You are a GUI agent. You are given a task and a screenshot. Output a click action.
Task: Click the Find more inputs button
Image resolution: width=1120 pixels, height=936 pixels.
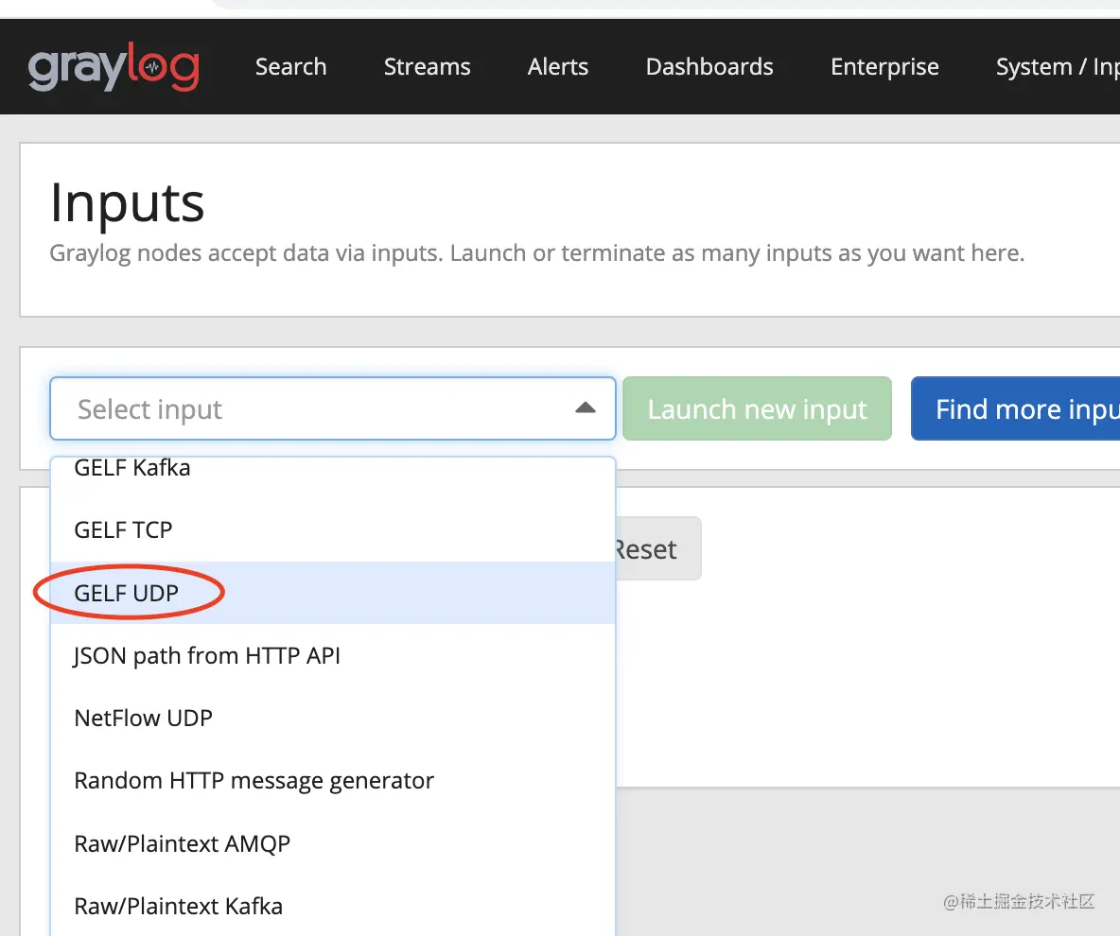coord(1015,409)
